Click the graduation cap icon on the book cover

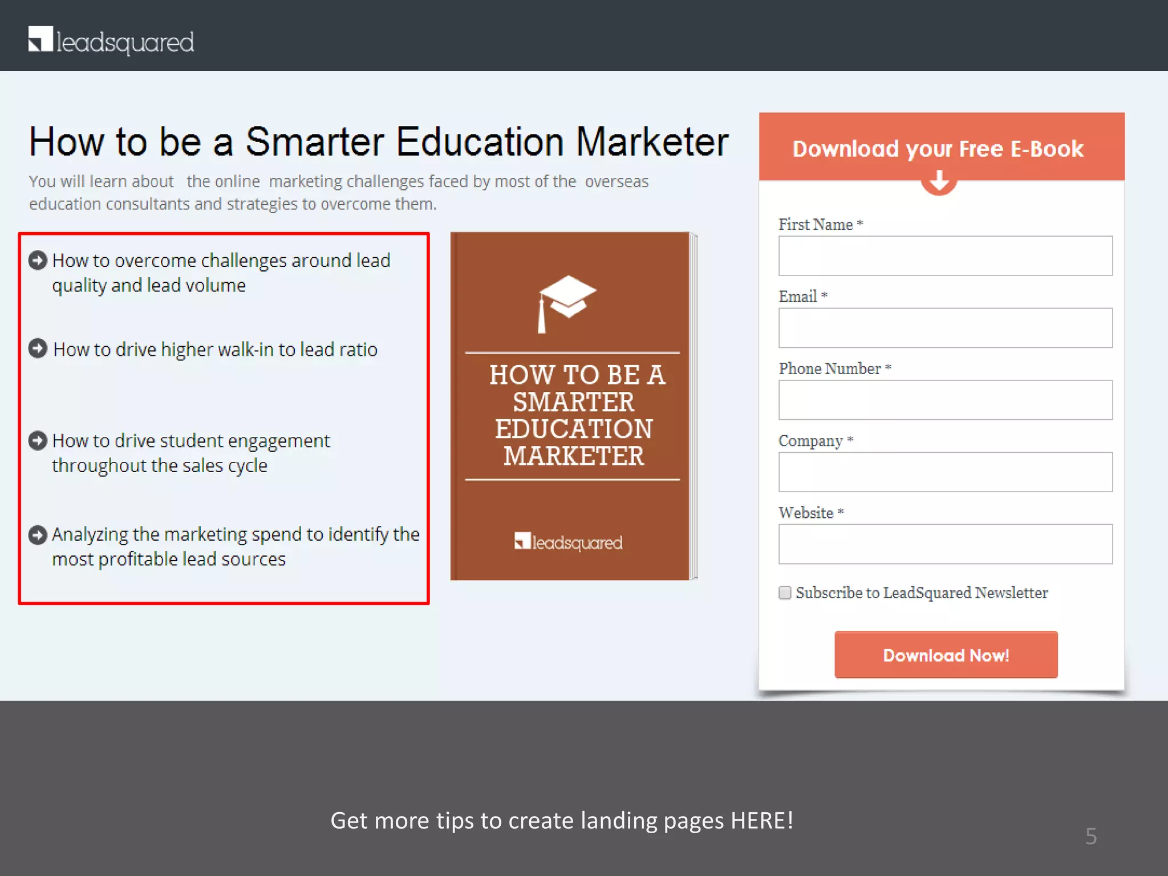[x=567, y=304]
